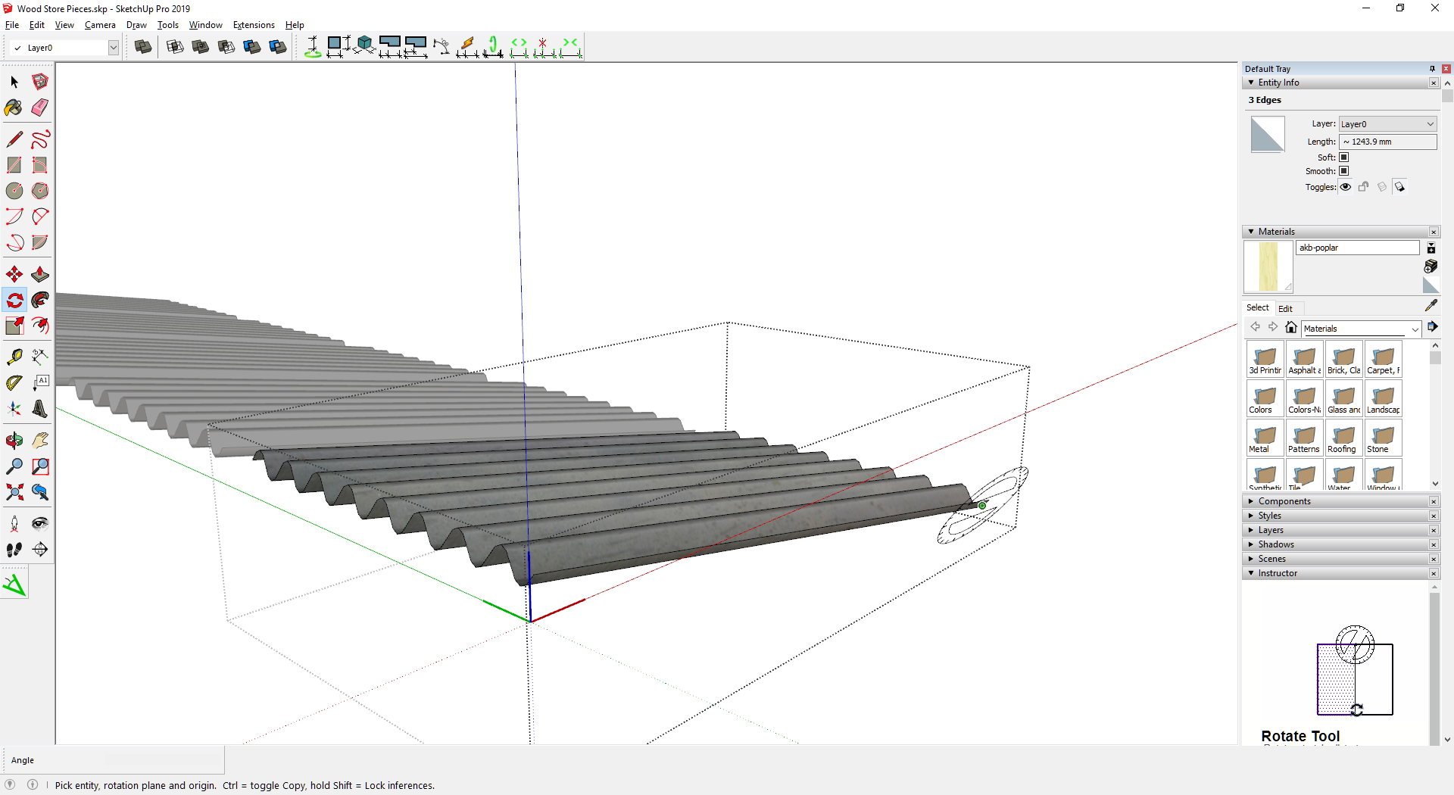Select the Eraser tool
Viewport: 1454px width, 795px height.
[40, 108]
